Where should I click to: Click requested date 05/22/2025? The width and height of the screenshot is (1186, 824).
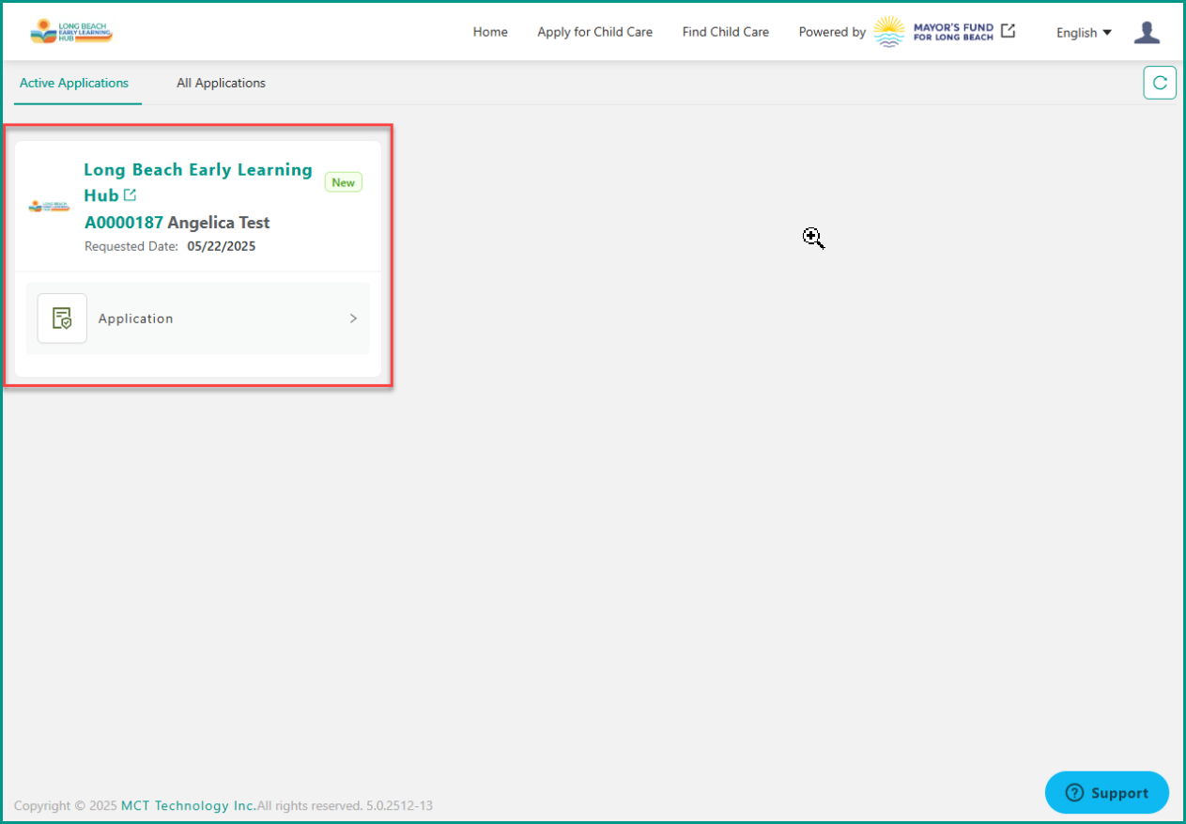(x=222, y=246)
